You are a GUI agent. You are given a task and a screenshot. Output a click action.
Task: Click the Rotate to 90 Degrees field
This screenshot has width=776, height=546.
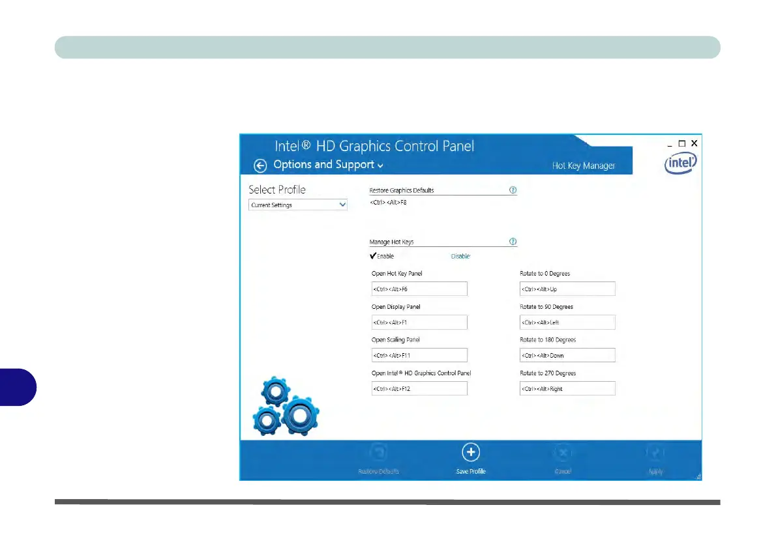click(x=567, y=322)
